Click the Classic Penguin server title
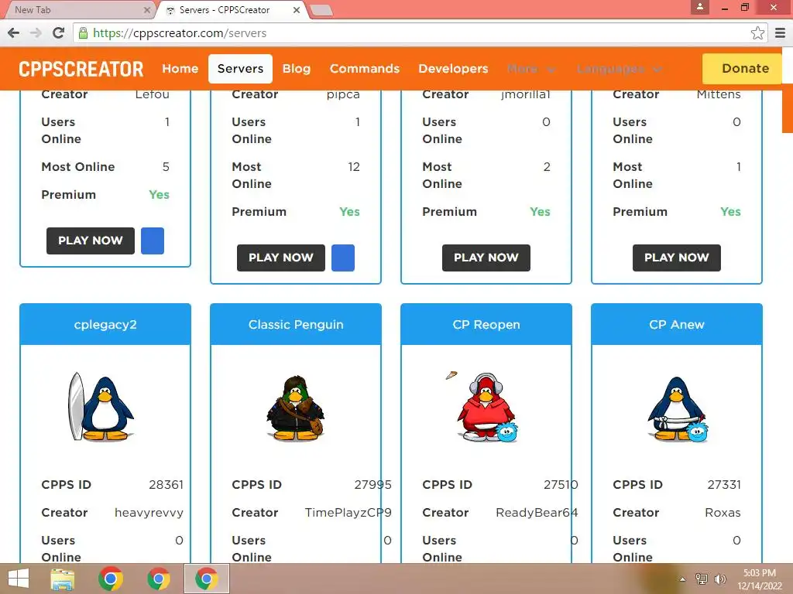793x594 pixels. (296, 324)
